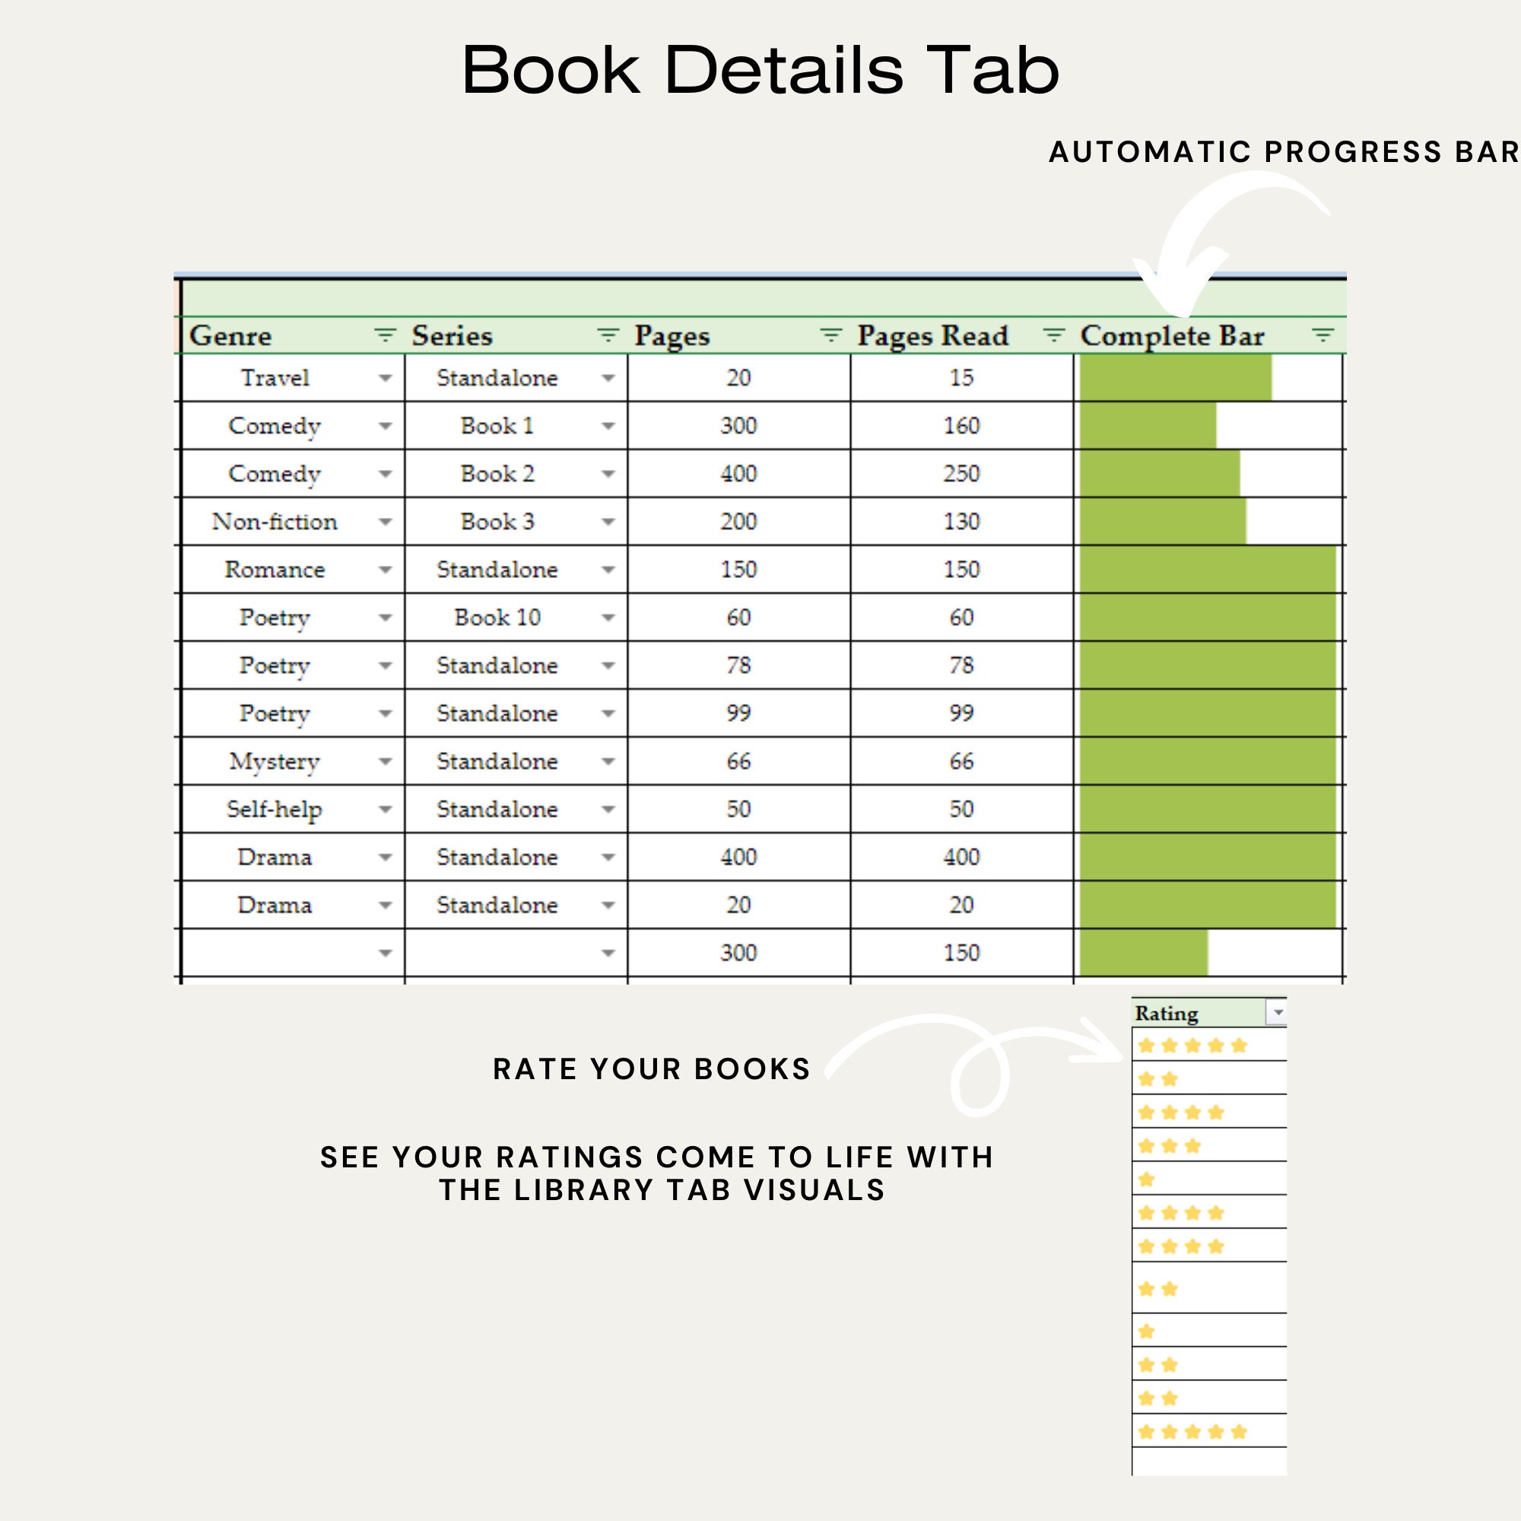Open the Genre dropdown on the empty bottom row
Screen dimensions: 1521x1521
pyautogui.click(x=384, y=952)
